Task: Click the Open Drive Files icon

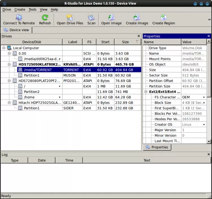Action: [x=70, y=20]
